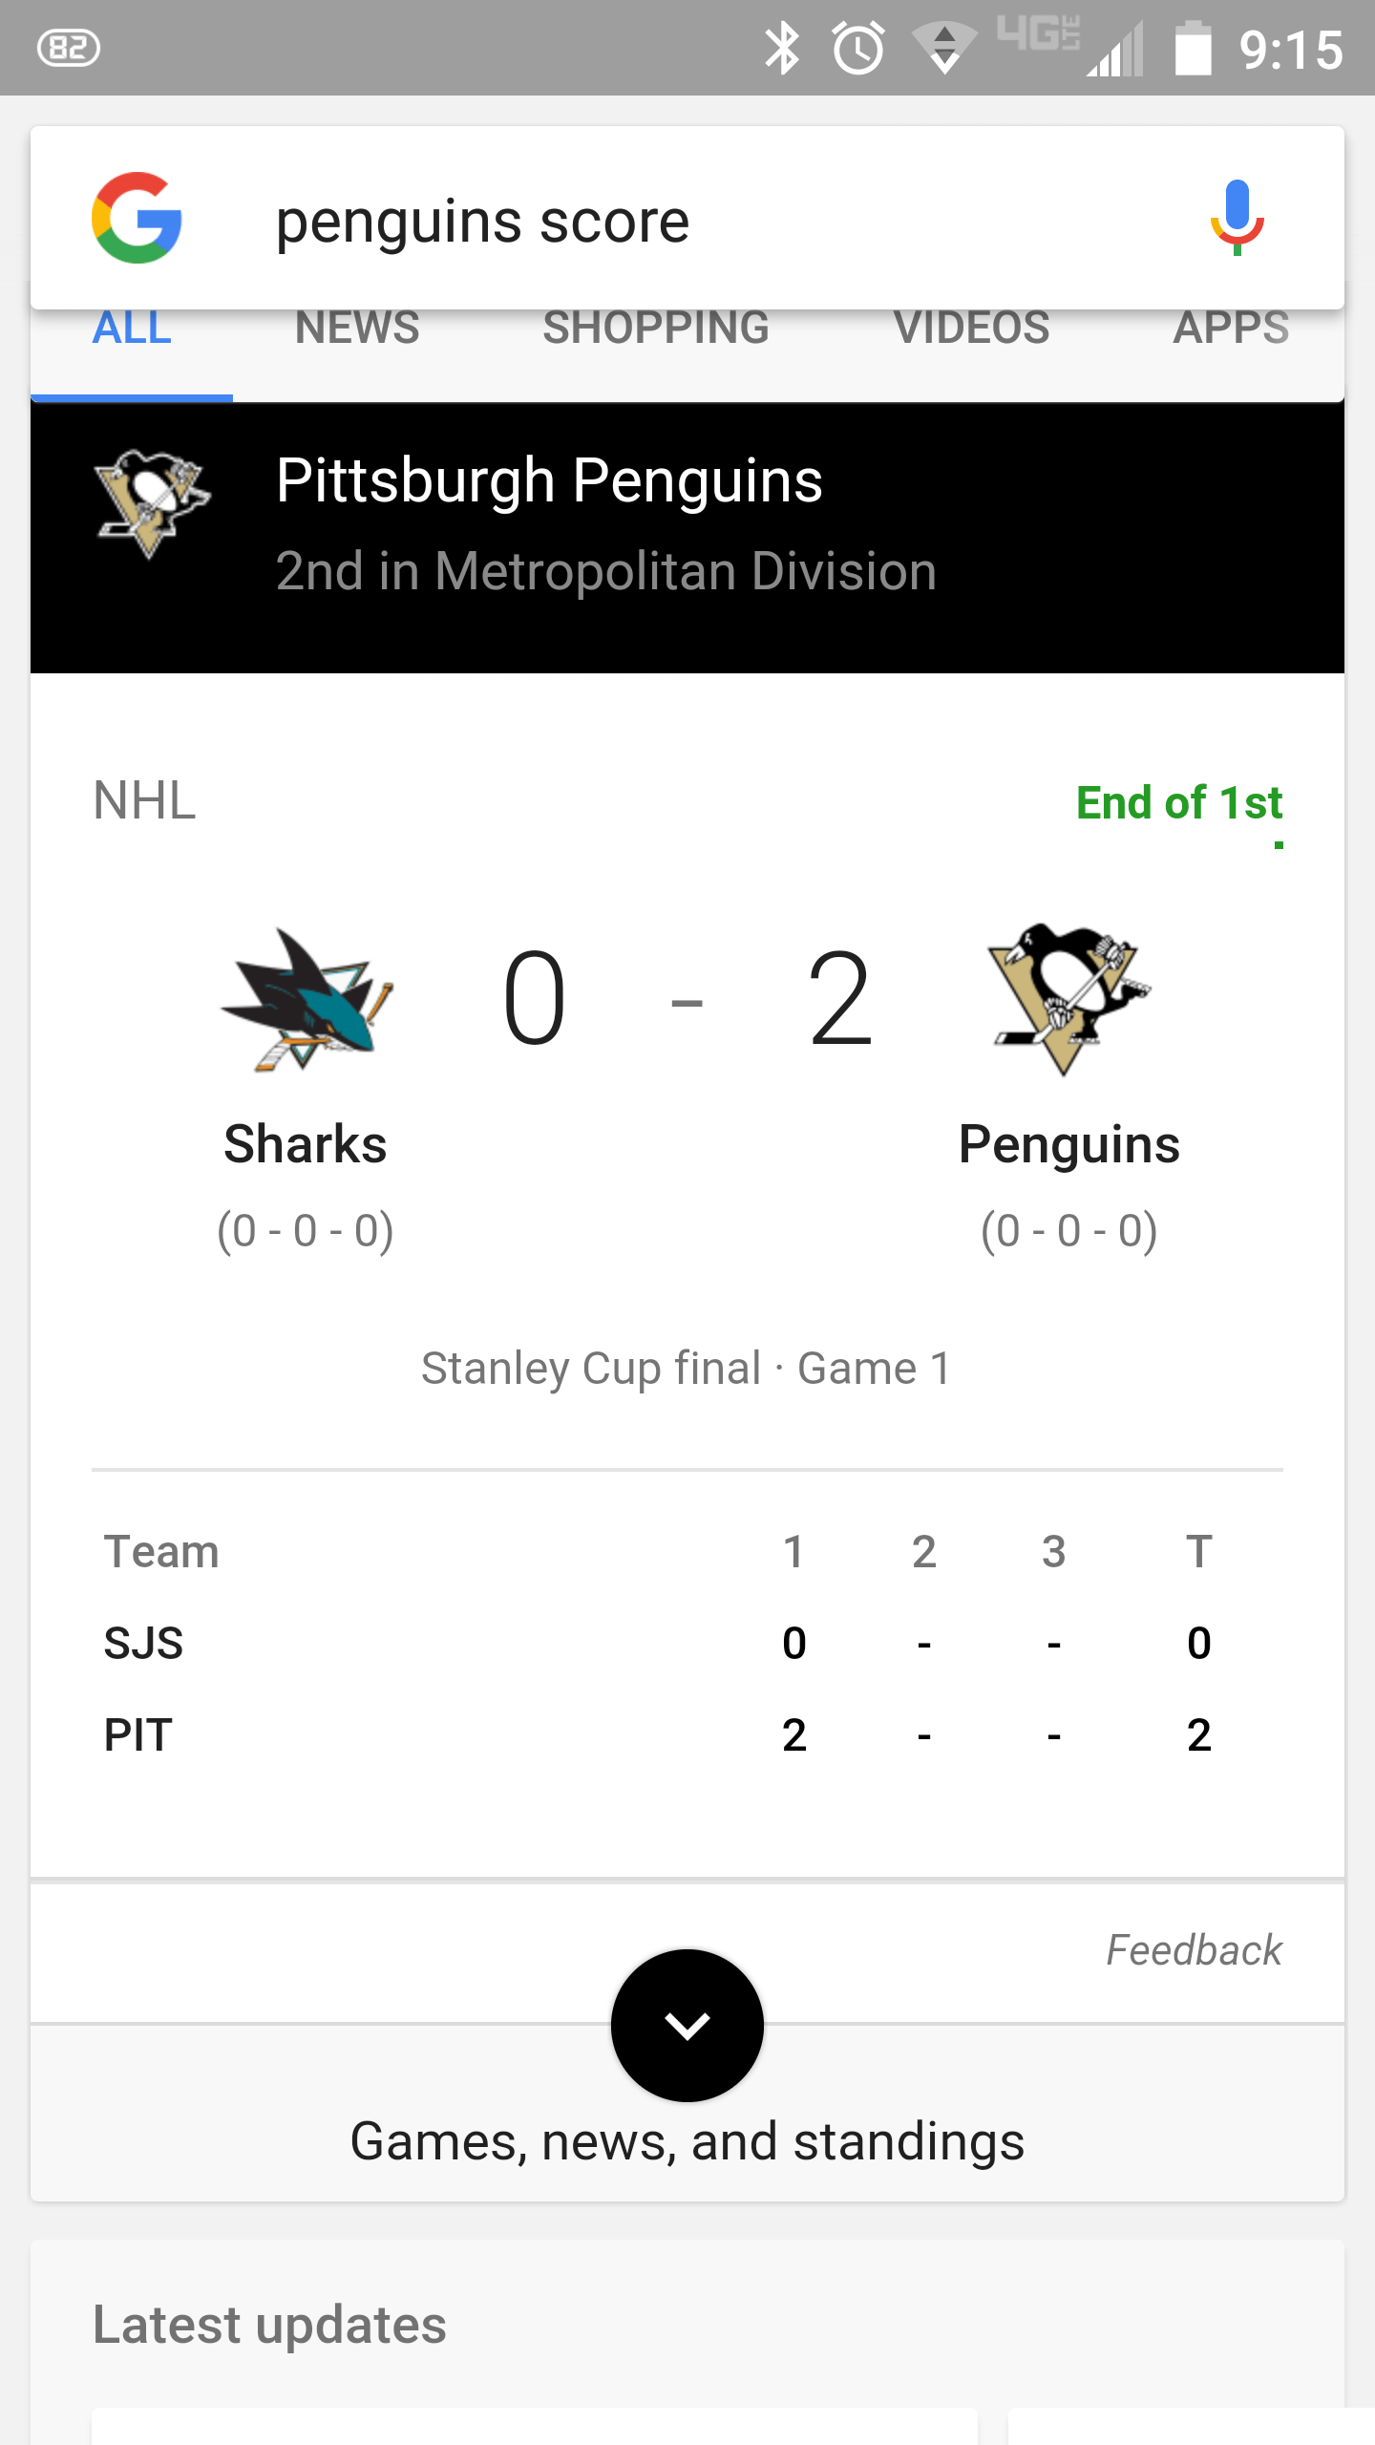
Task: Open the Sharks team logo
Action: point(306,1000)
